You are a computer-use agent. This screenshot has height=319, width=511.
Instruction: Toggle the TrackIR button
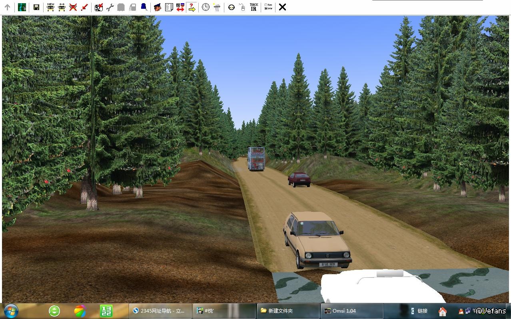254,7
